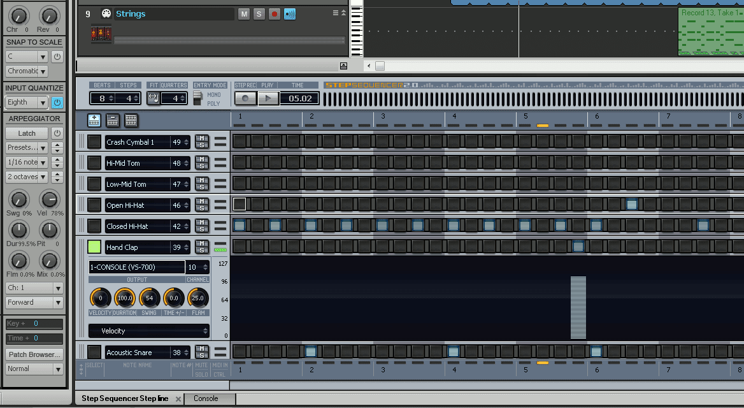The image size is (744, 408).
Task: Start step sequencer Play button
Action: [268, 98]
